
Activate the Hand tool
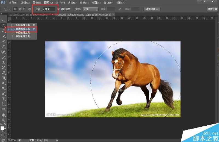[3, 115]
